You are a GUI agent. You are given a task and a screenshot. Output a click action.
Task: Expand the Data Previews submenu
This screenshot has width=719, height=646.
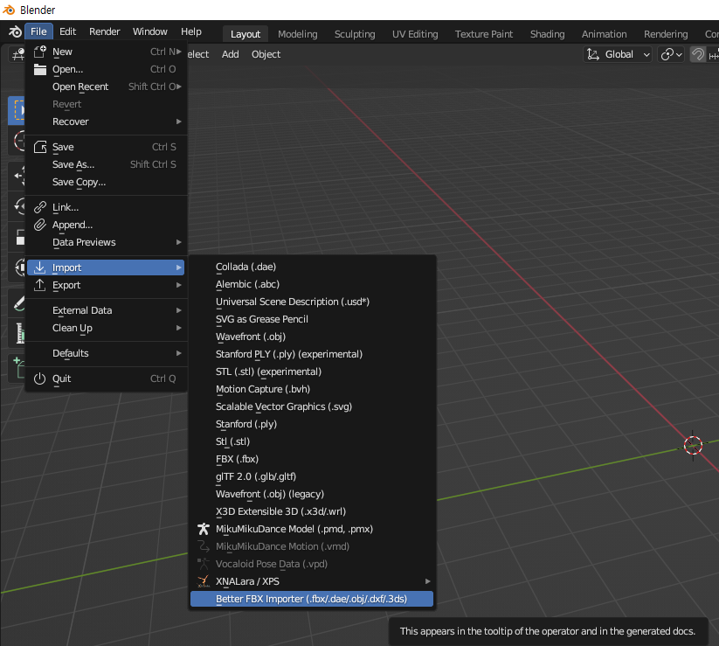pyautogui.click(x=106, y=242)
